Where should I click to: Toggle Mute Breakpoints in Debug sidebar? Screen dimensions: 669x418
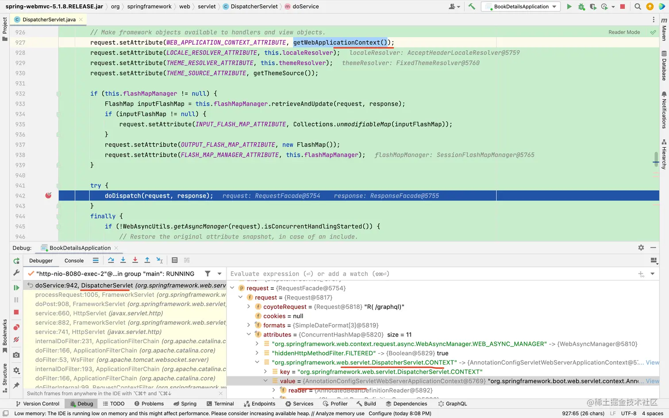pyautogui.click(x=16, y=340)
